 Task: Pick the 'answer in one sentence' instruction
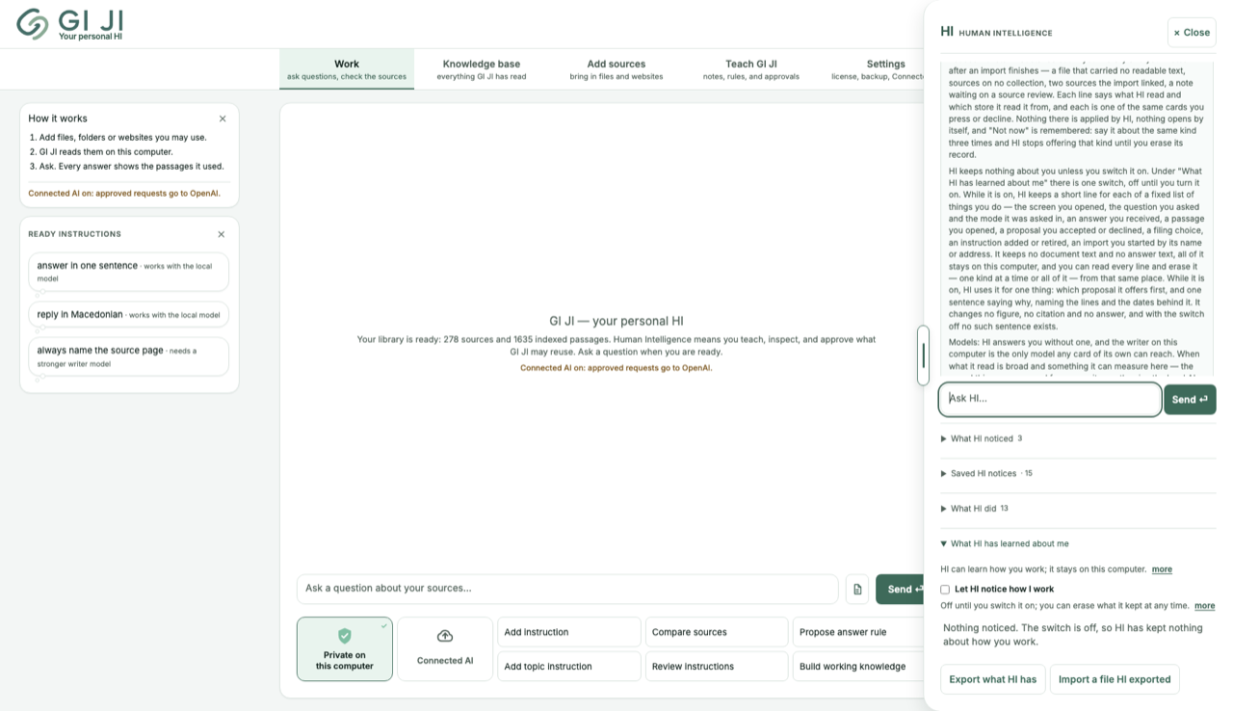click(x=129, y=272)
